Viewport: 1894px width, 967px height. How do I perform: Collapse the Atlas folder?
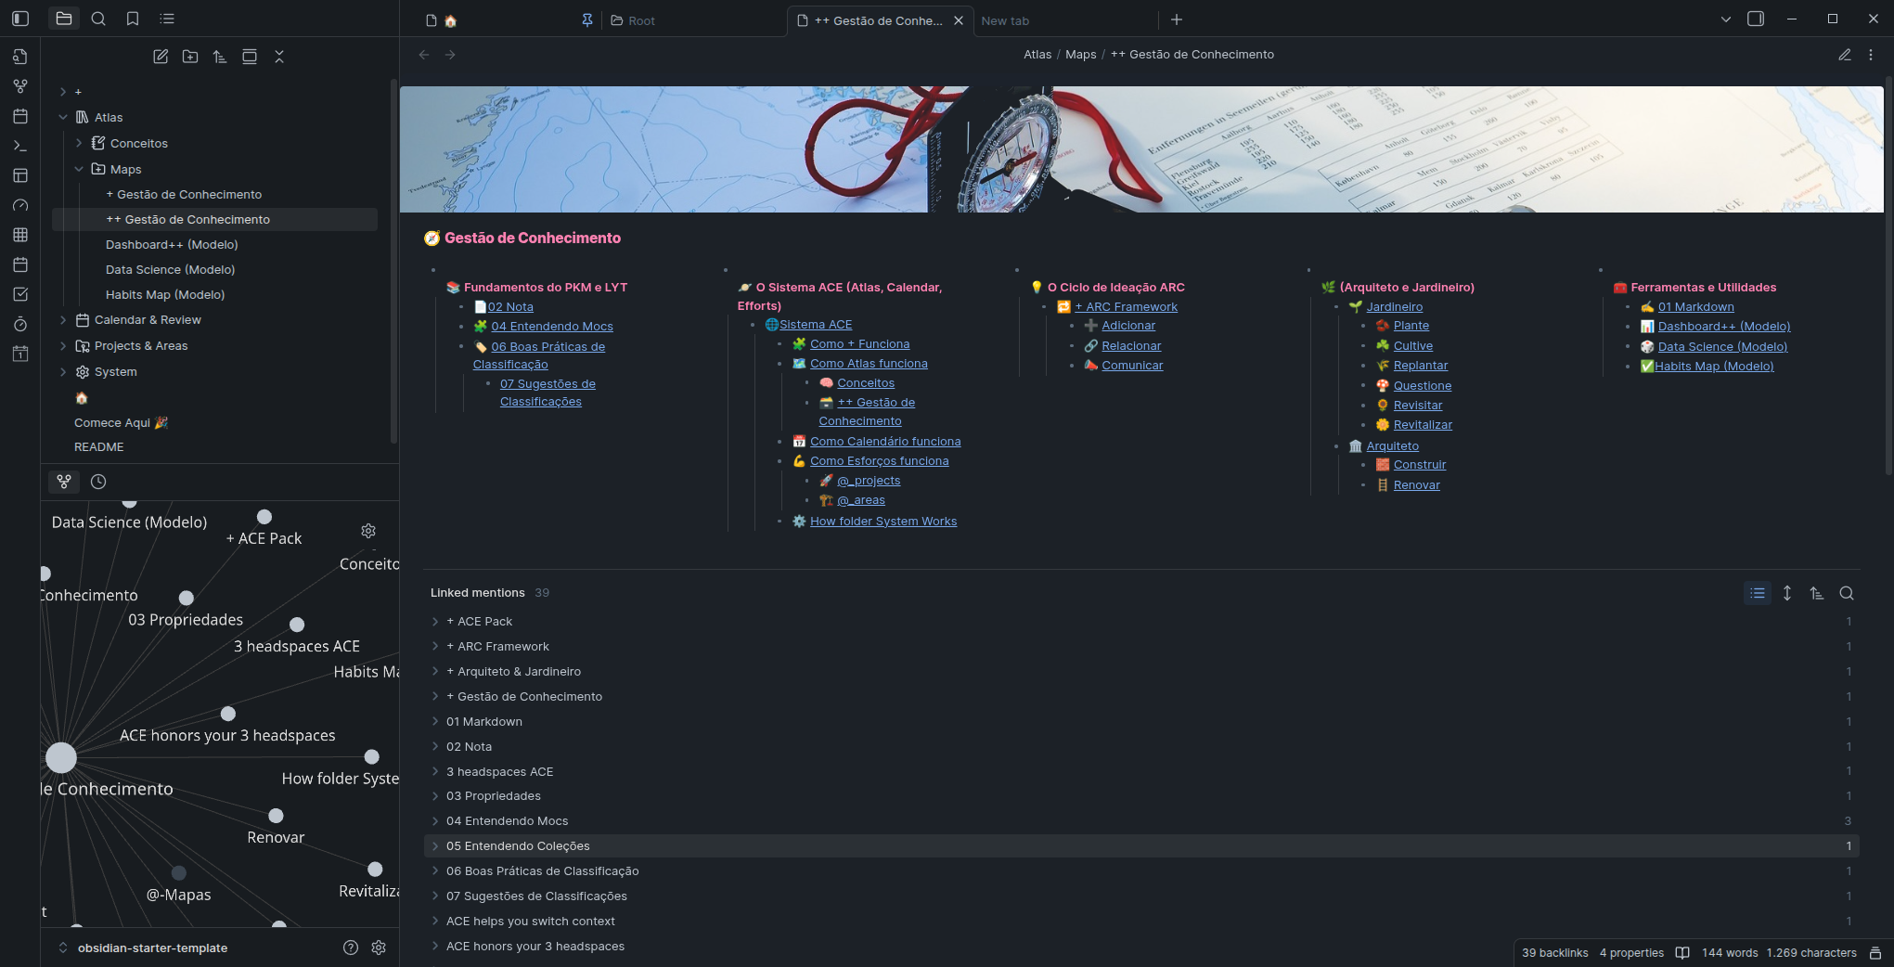63,118
